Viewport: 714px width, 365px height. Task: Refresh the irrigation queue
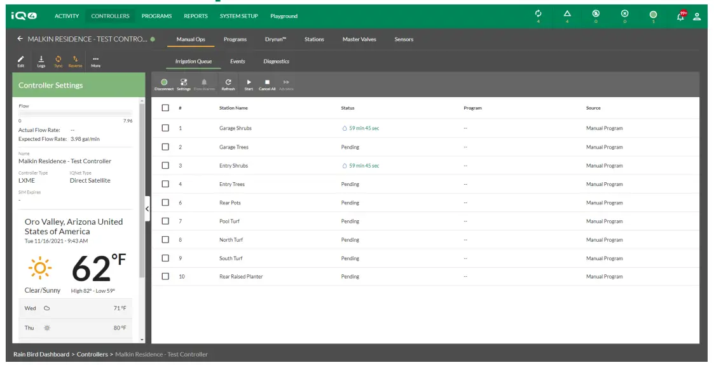(x=228, y=83)
